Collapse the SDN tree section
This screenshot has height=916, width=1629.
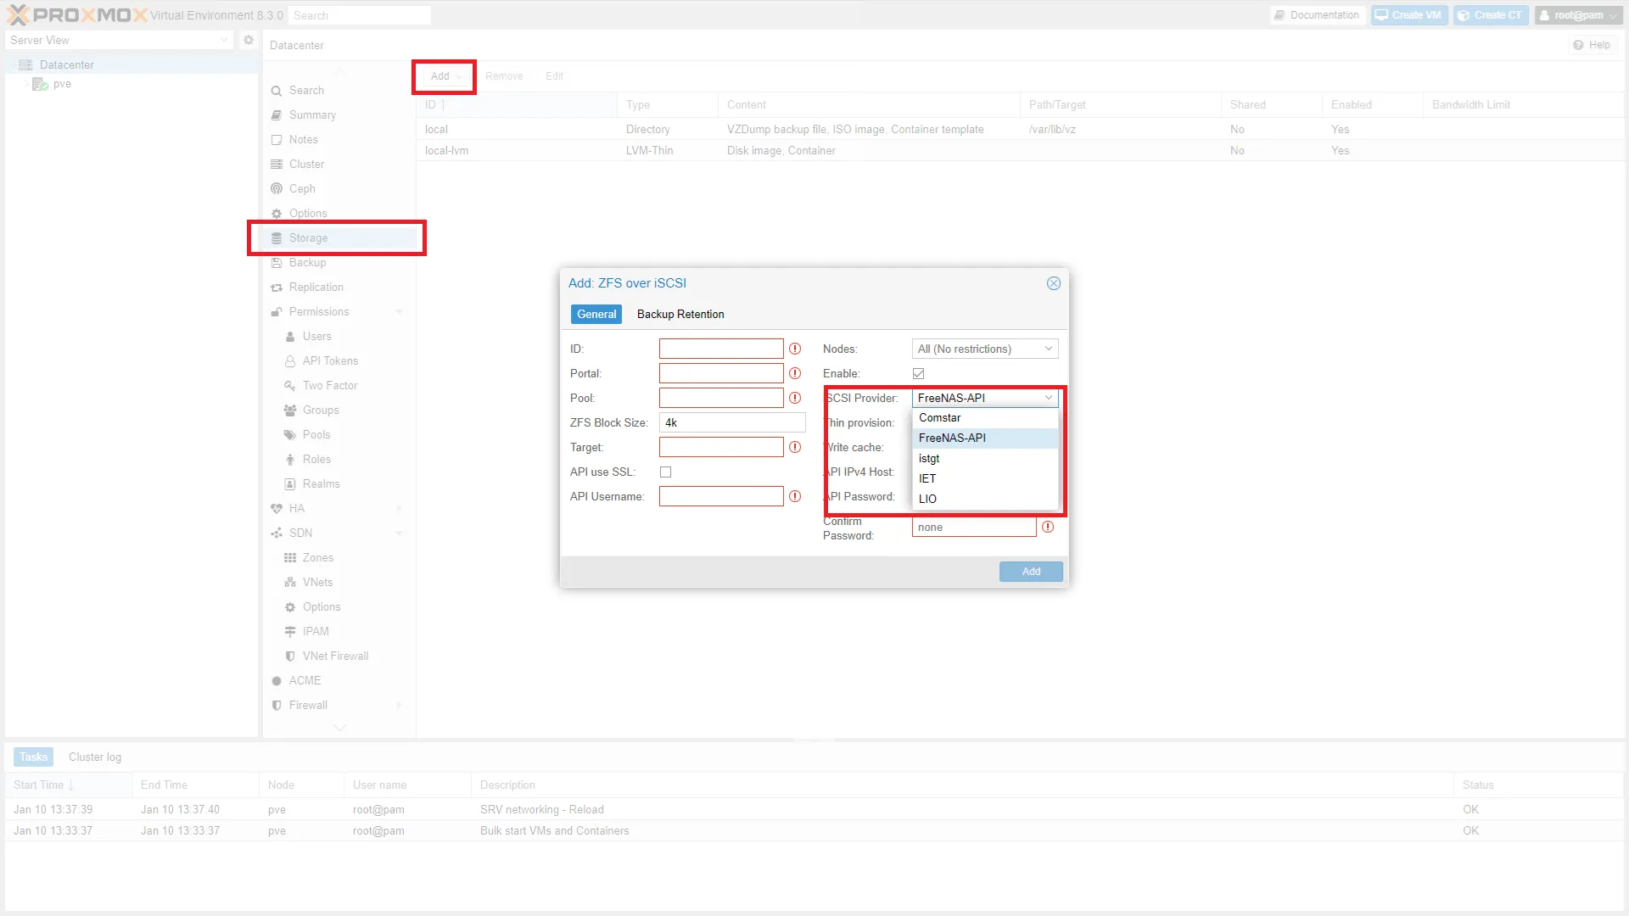point(399,533)
